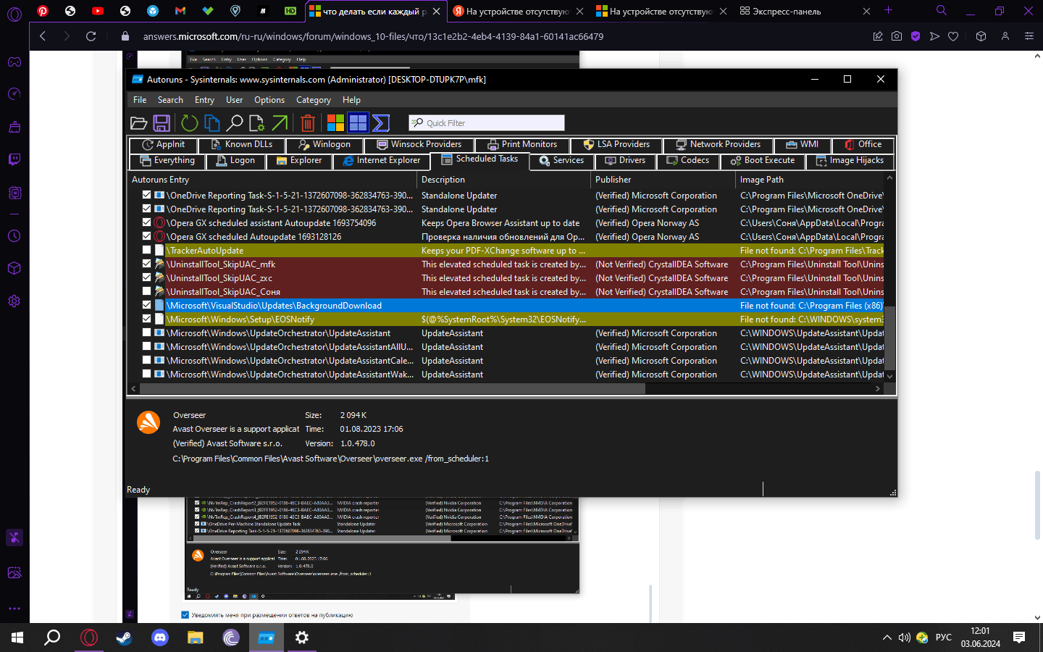1043x652 pixels.
Task: Open the pinned Pinterest tab
Action: pos(43,11)
